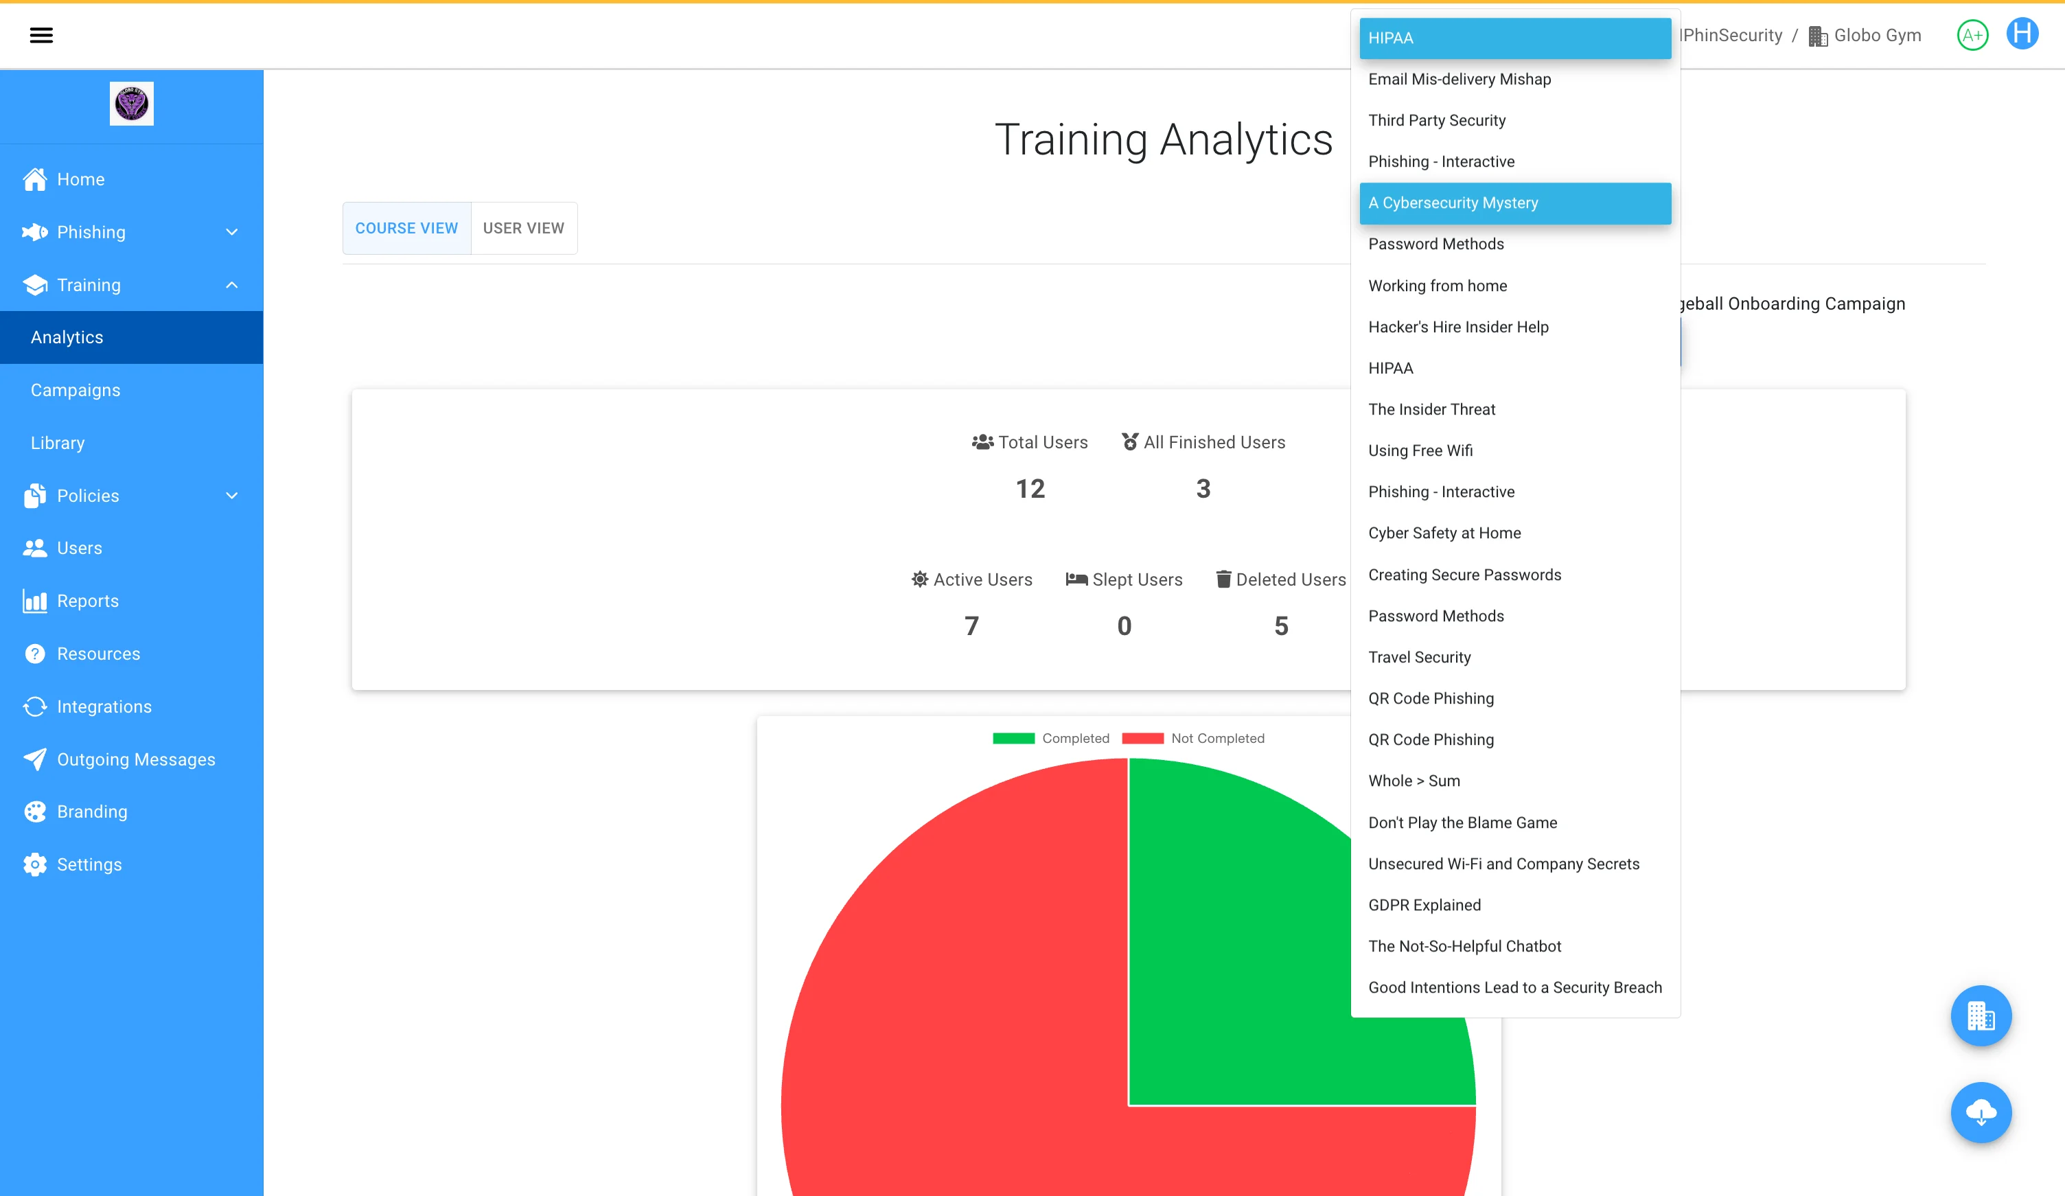Click the A+ grade badge icon
Screen dimensions: 2065x1196
pos(1972,35)
